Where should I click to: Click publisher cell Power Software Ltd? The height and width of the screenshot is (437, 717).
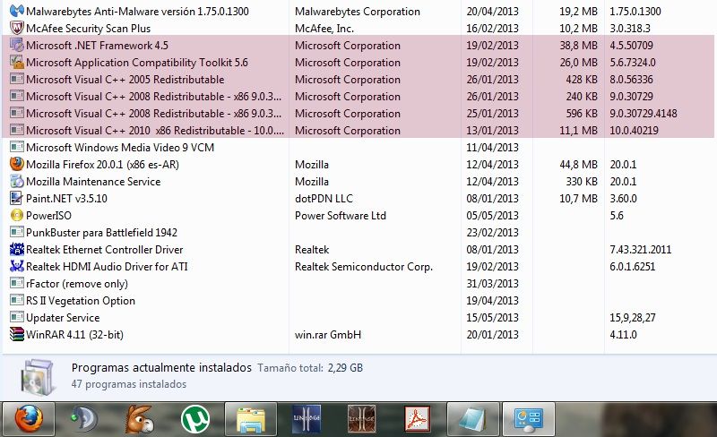coord(341,215)
